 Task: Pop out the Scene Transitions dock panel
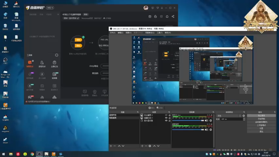tap(244, 112)
